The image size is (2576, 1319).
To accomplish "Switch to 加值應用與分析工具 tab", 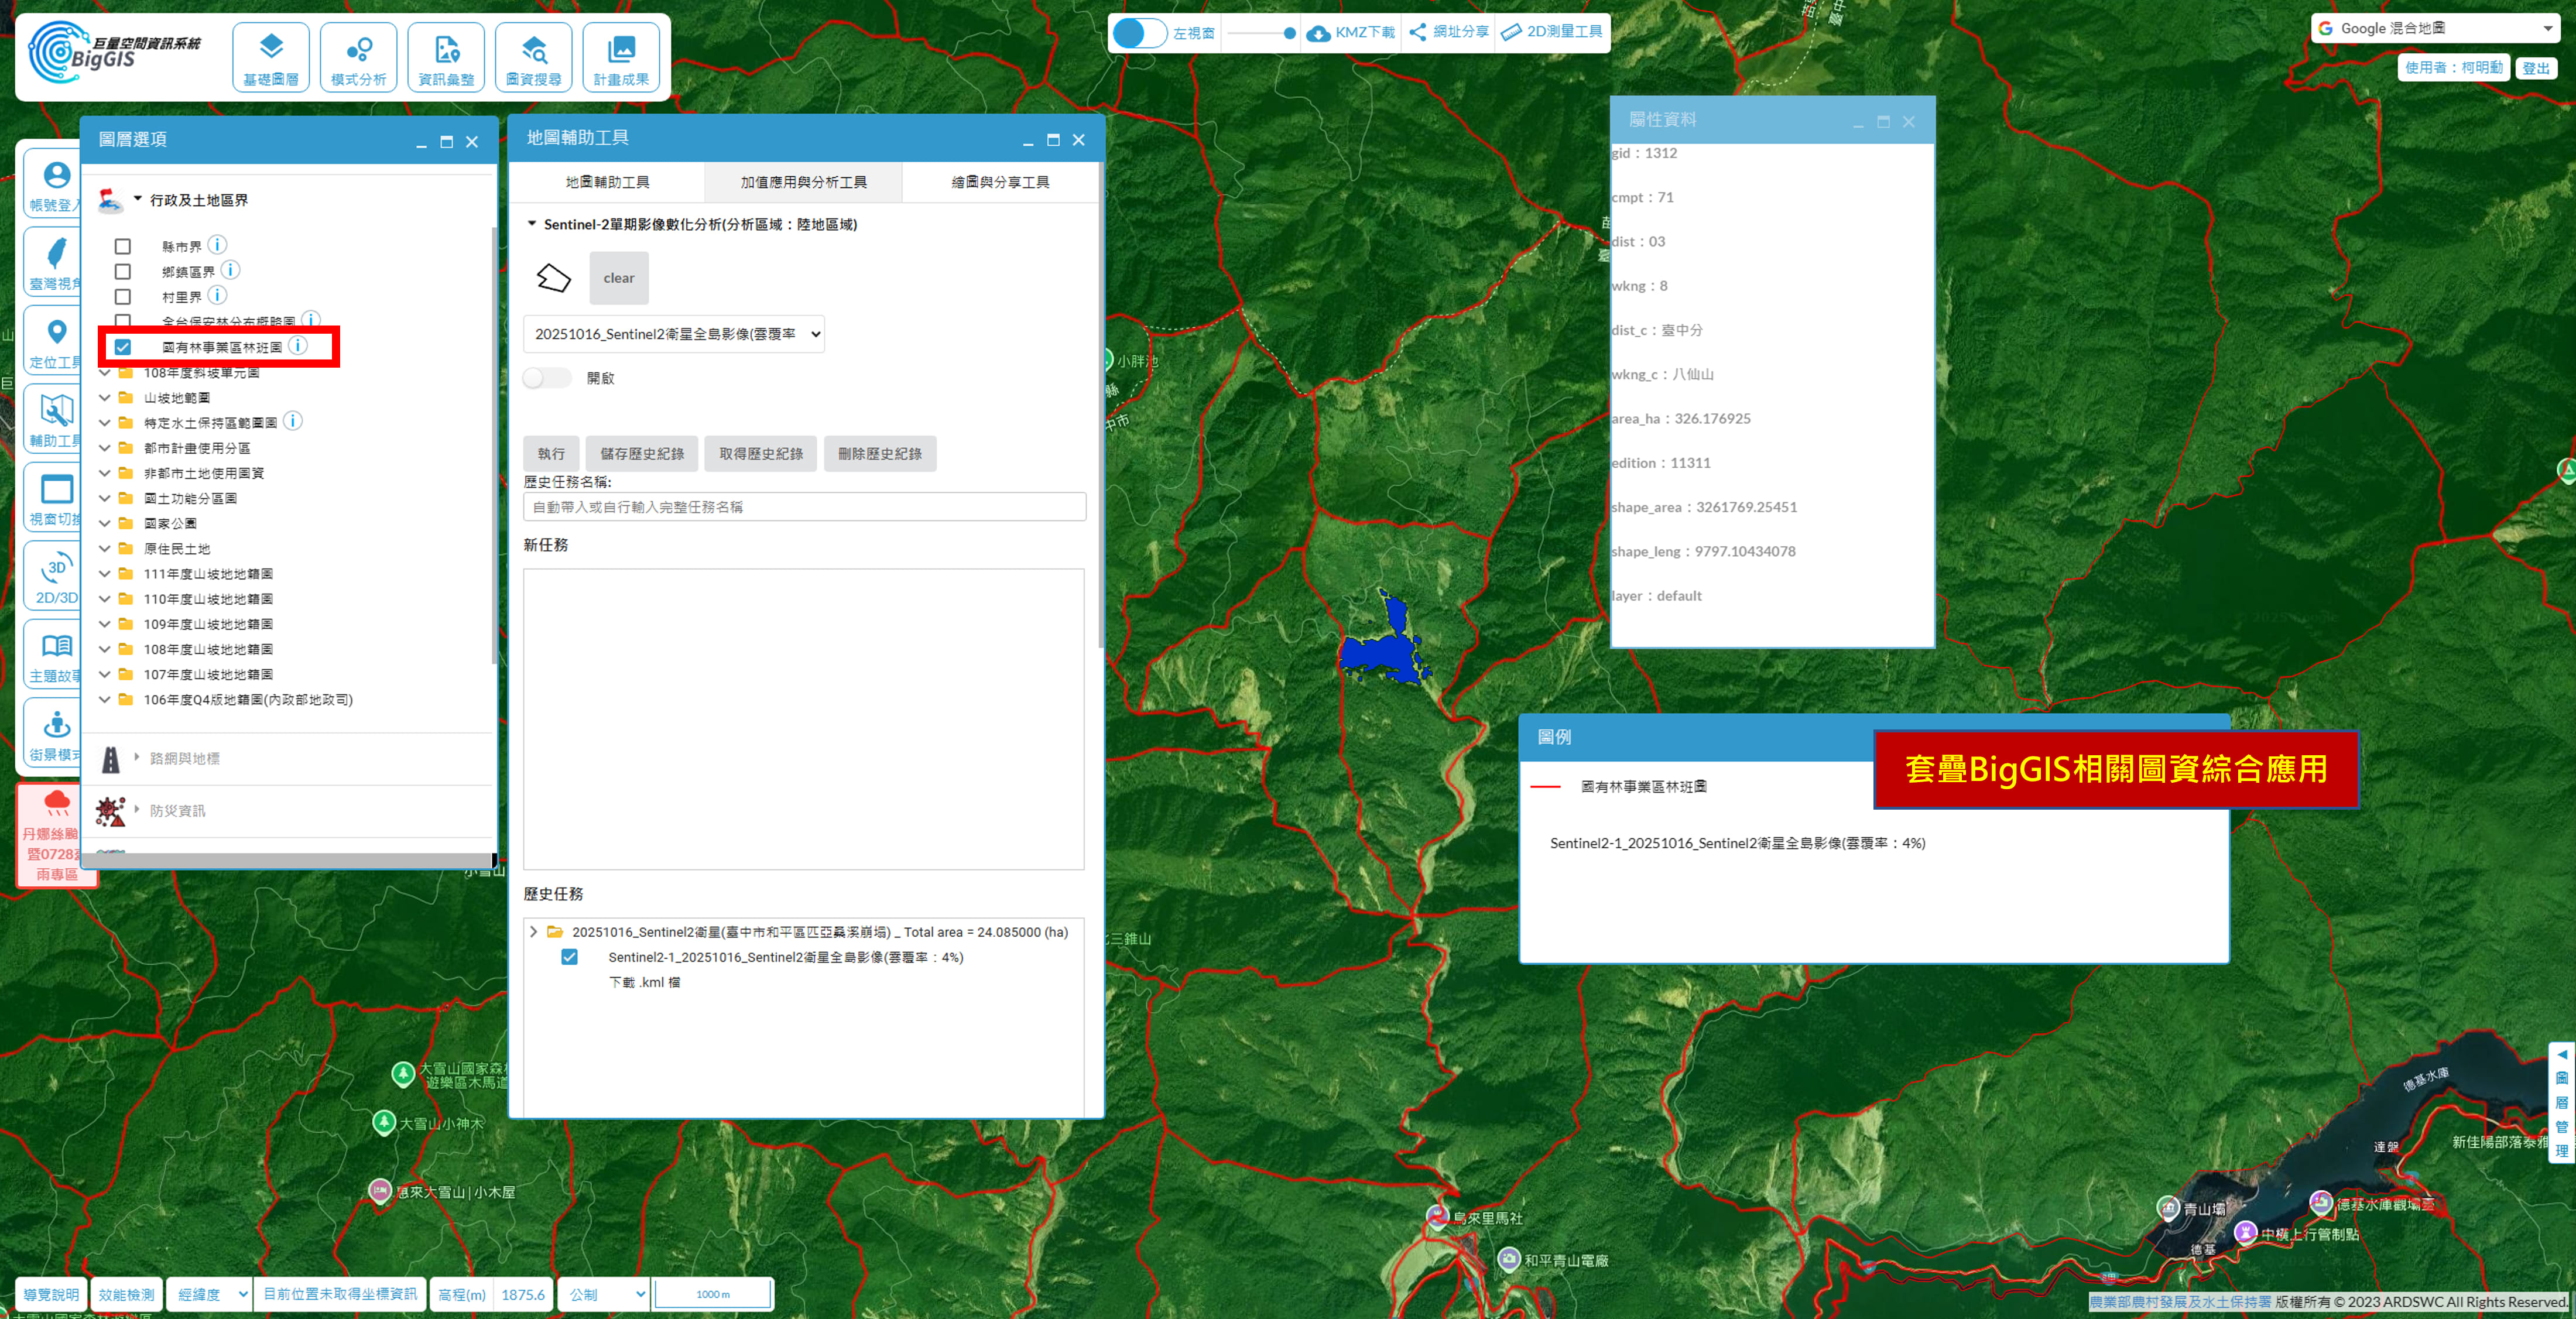I will (x=803, y=182).
